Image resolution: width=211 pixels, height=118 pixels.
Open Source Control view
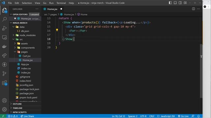pos(4,73)
